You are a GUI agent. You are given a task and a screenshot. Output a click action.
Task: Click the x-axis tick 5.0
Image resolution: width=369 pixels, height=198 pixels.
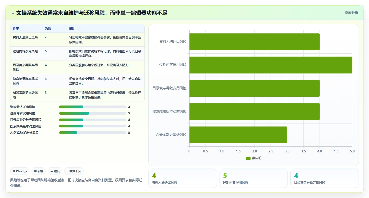[352, 151]
